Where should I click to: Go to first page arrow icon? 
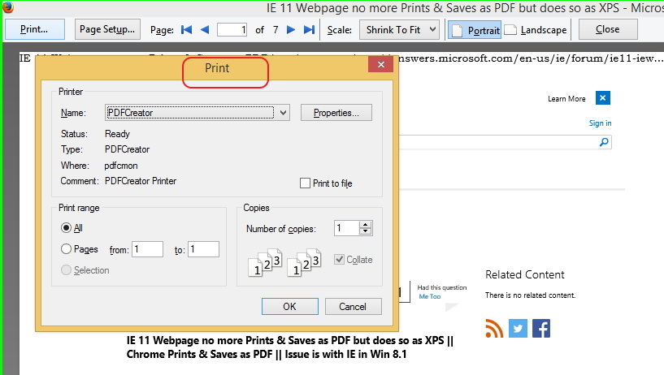click(x=186, y=29)
